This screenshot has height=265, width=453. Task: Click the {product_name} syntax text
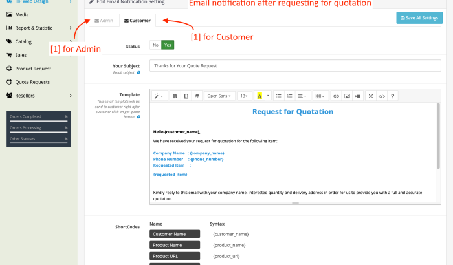point(229,245)
